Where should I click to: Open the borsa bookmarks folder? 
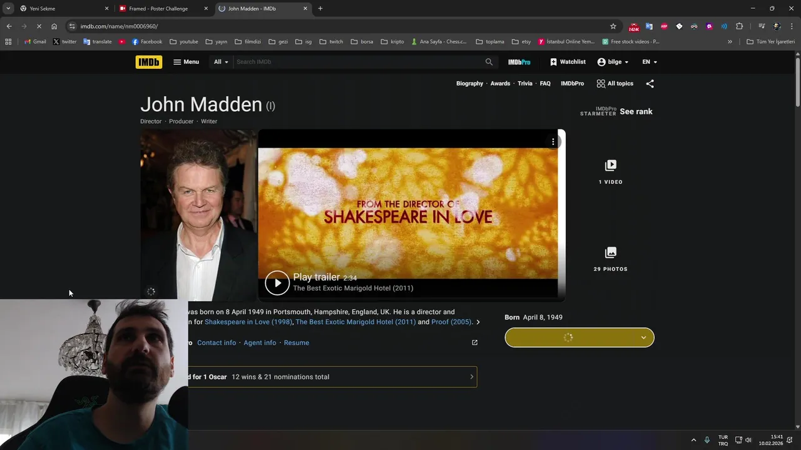tap(362, 42)
